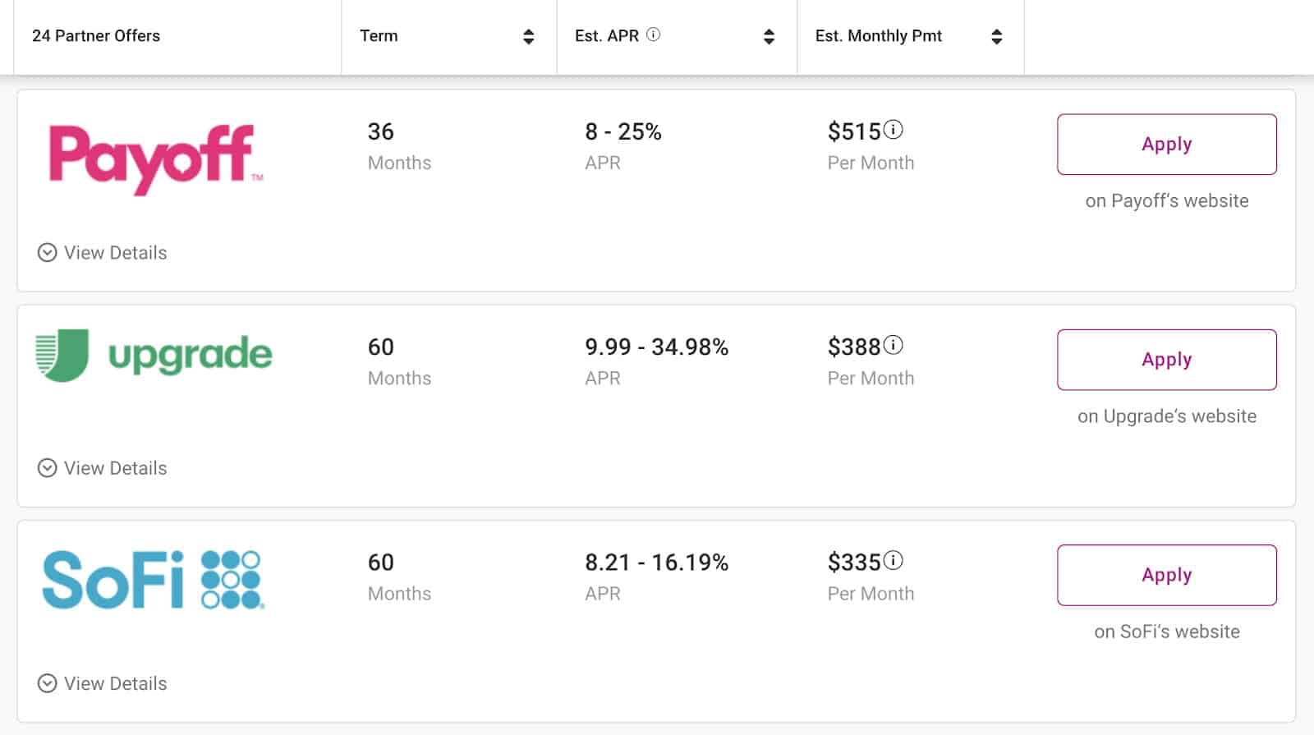
Task: Click the info icon beside $515 payment
Action: tap(893, 130)
